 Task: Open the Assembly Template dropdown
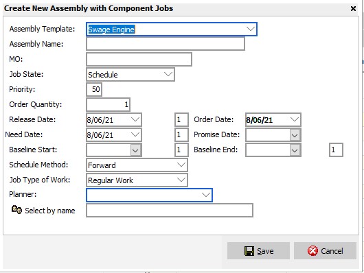point(250,29)
